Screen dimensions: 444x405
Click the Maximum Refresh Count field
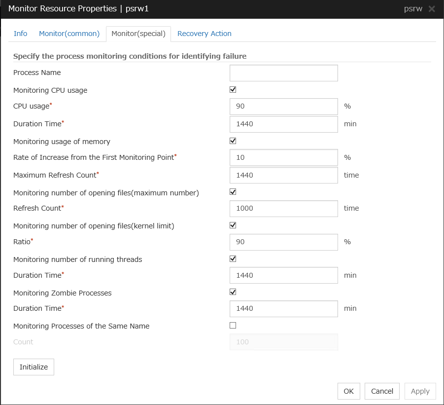click(x=283, y=175)
